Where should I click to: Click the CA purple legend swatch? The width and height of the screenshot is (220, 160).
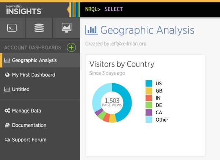click(149, 112)
